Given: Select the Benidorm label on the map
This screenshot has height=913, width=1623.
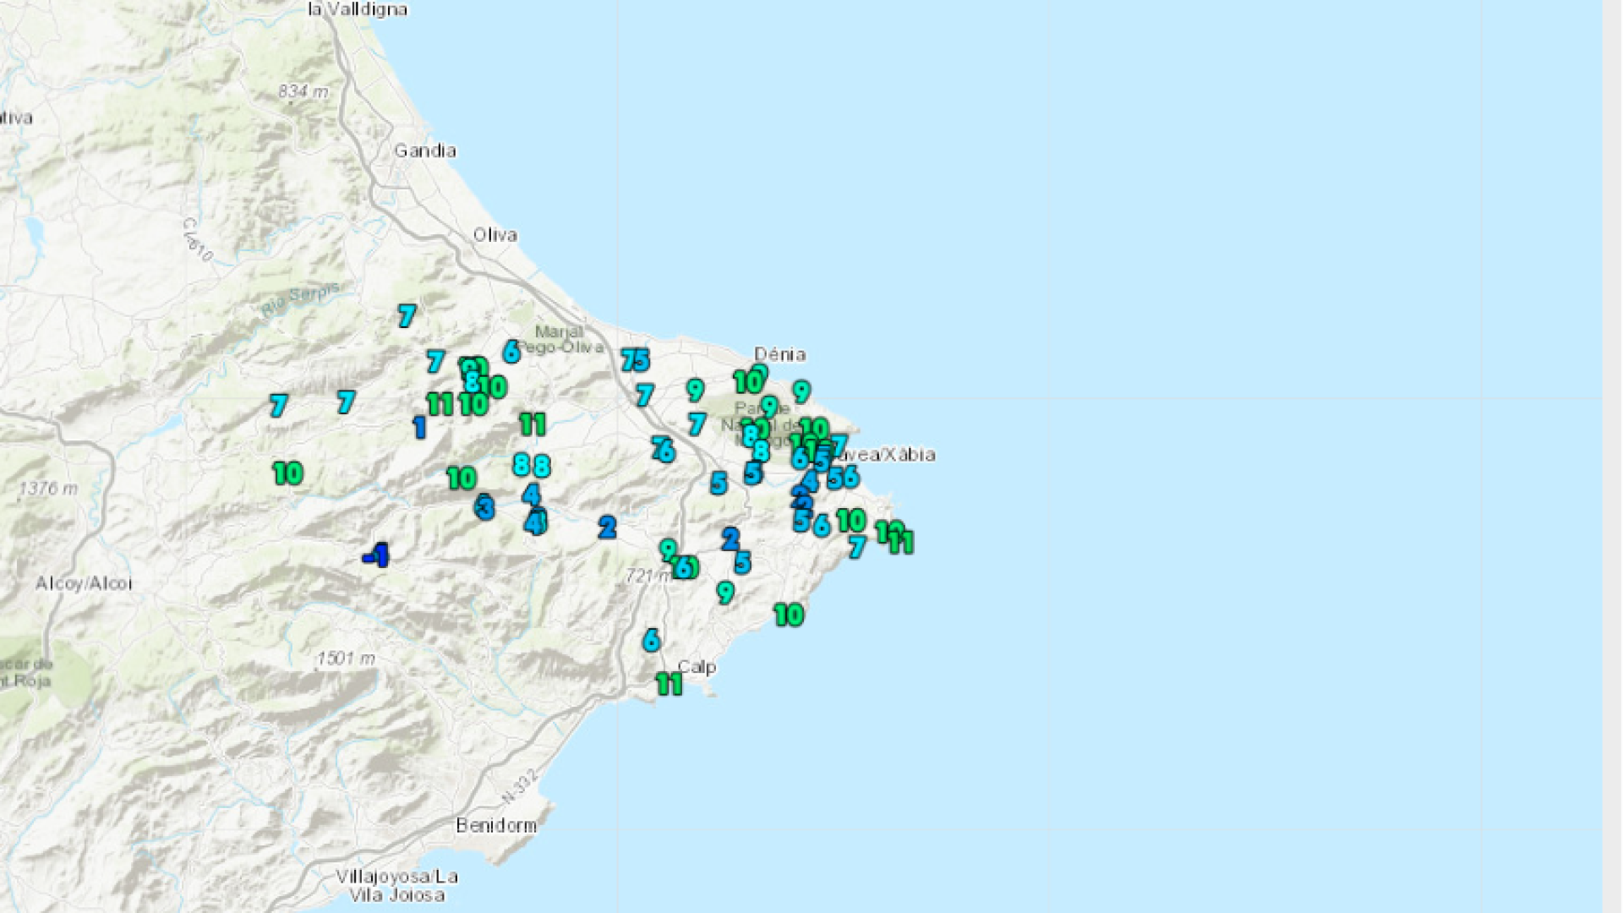Looking at the screenshot, I should (495, 825).
